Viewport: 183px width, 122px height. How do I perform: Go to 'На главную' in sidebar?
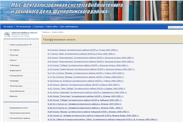click(x=15, y=50)
